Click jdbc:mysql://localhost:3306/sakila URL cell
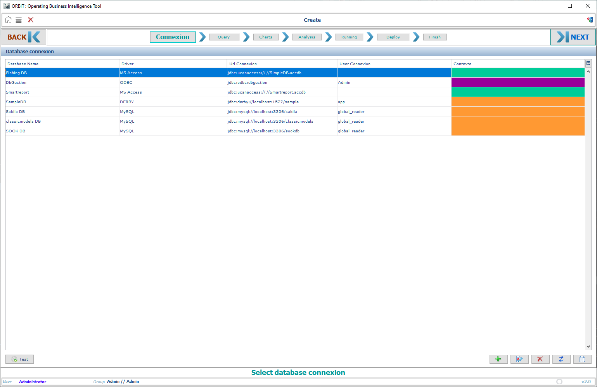Screen dimensions: 597x387 click(x=282, y=111)
